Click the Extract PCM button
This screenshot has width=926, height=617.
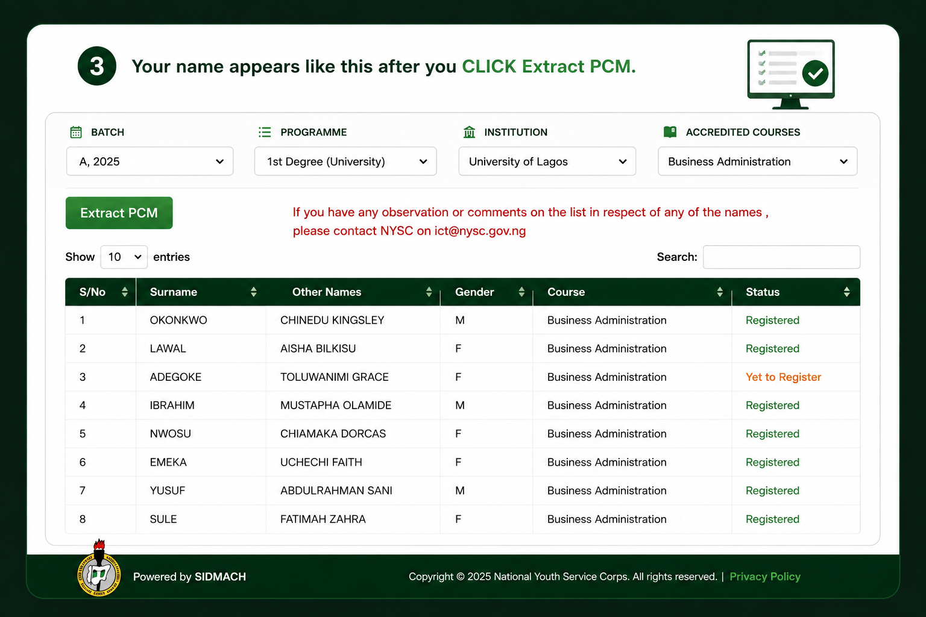pyautogui.click(x=119, y=213)
